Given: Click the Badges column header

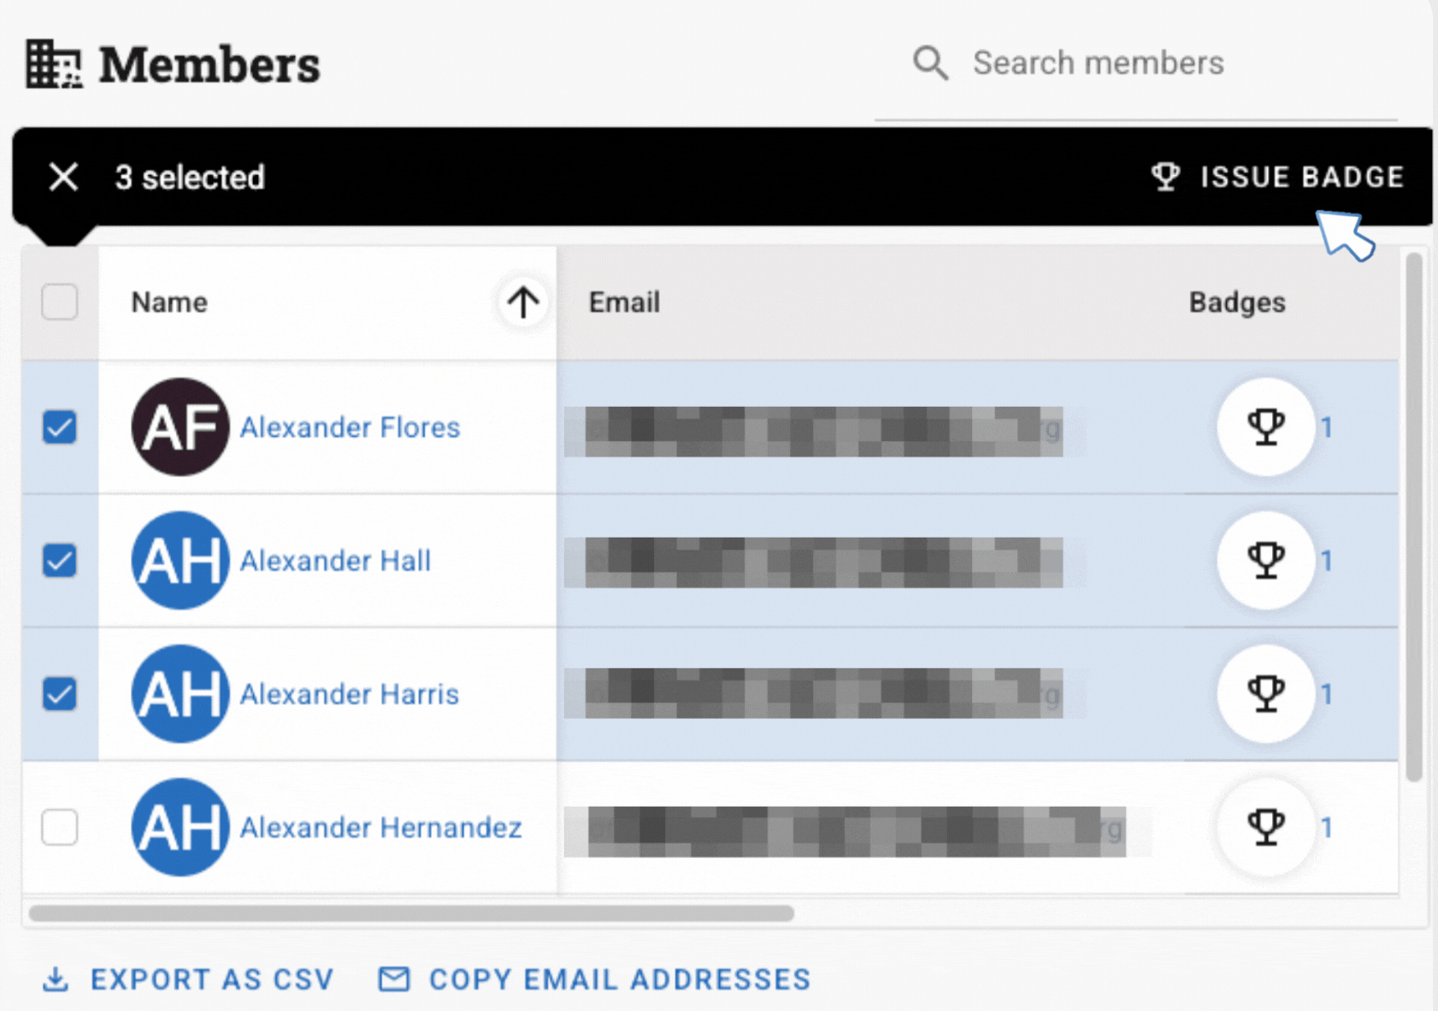Looking at the screenshot, I should click(1236, 302).
